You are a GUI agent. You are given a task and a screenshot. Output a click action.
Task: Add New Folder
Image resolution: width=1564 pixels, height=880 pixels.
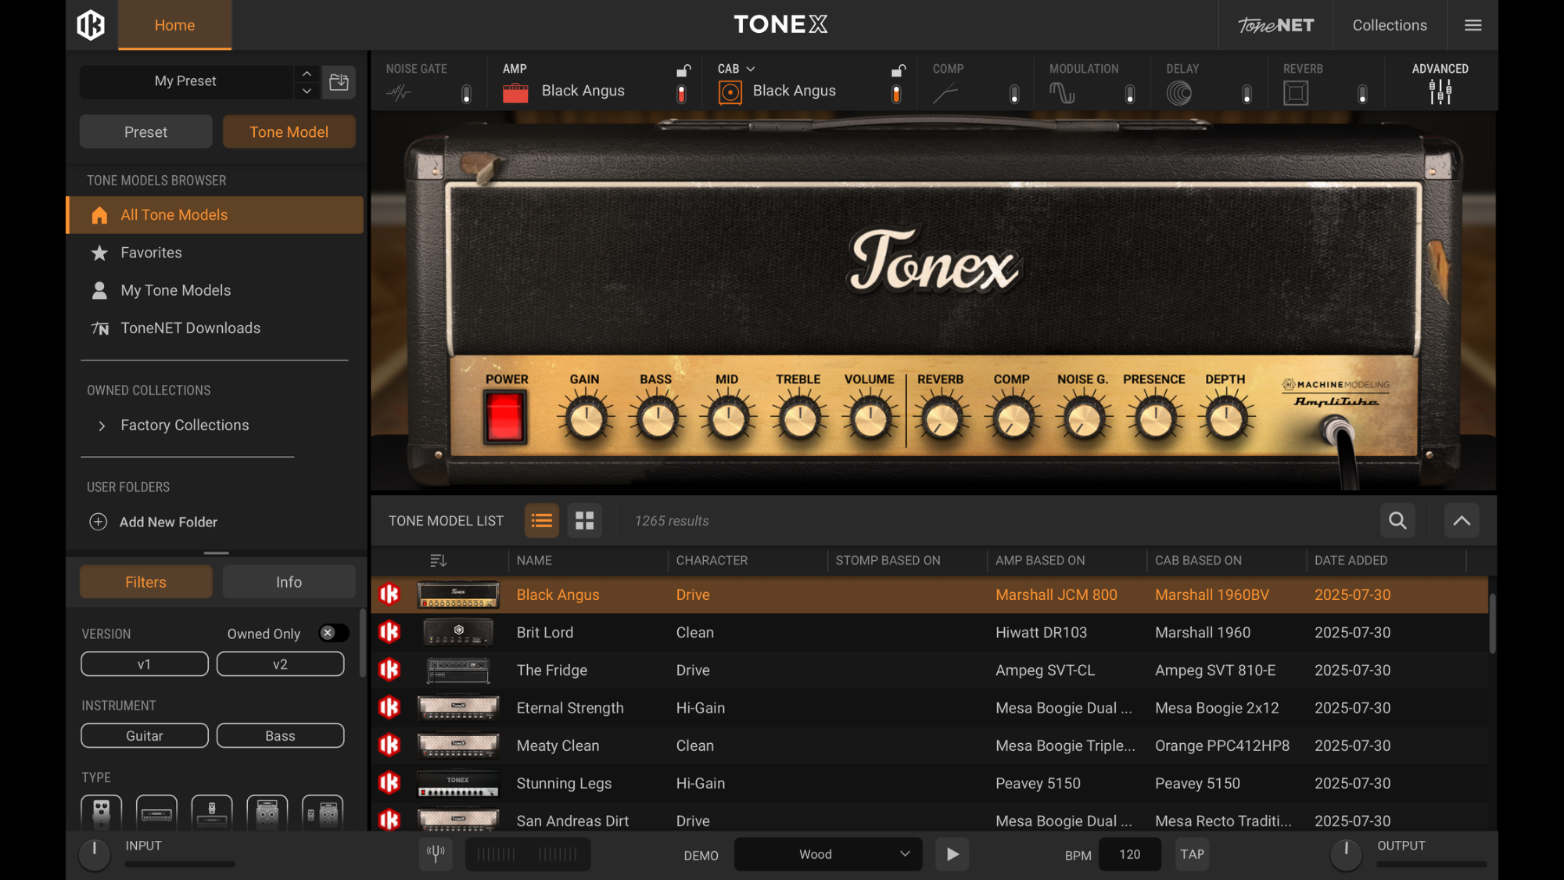coord(153,522)
